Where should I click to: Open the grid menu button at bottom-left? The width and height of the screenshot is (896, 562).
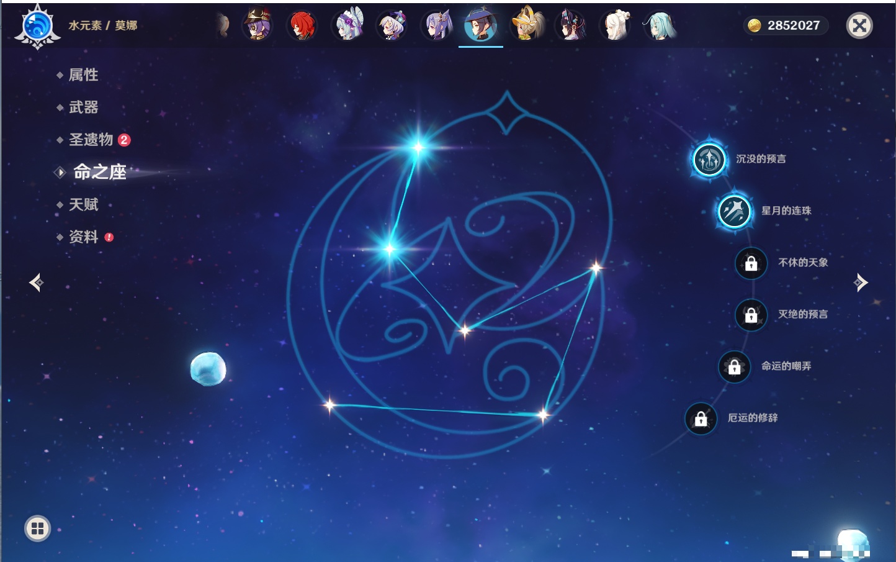[37, 528]
